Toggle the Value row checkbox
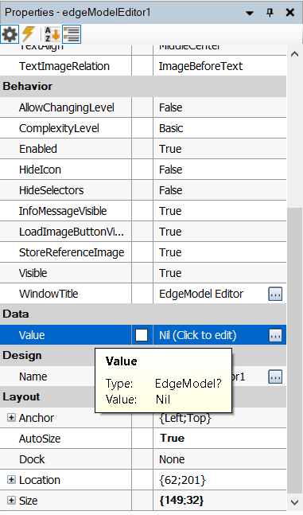The width and height of the screenshot is (303, 515). click(142, 335)
